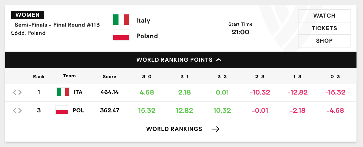Click the Poland flag in match header
Image resolution: width=363 pixels, height=147 pixels.
coord(121,35)
